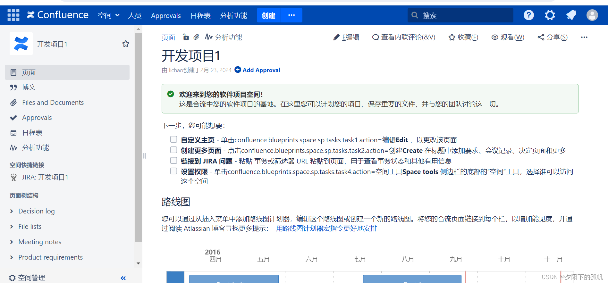The image size is (608, 283).
Task: Open 日程表 in the top navigation
Action: click(200, 15)
